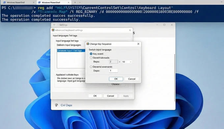This screenshot has width=224, height=129.
Task: Cancel the Change Key Sequence dialog
Action: 132,79
